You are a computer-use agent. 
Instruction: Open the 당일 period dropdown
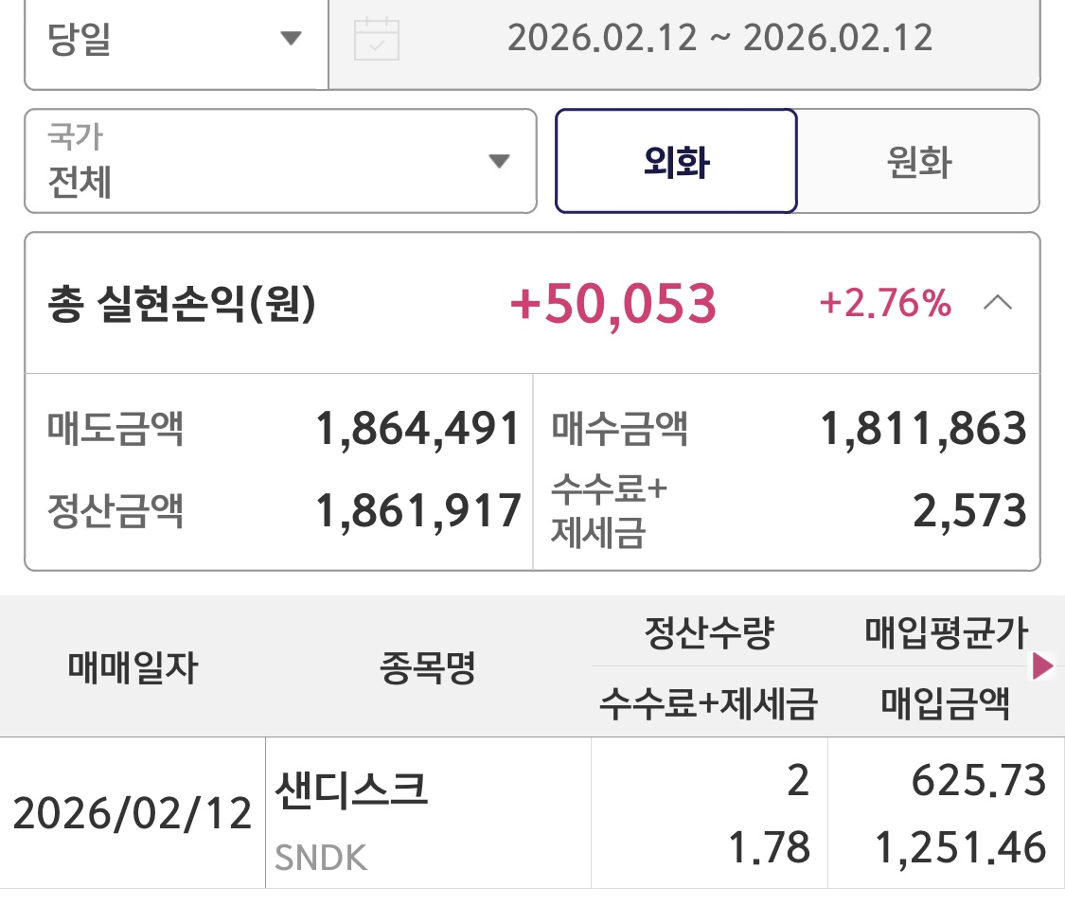point(175,40)
